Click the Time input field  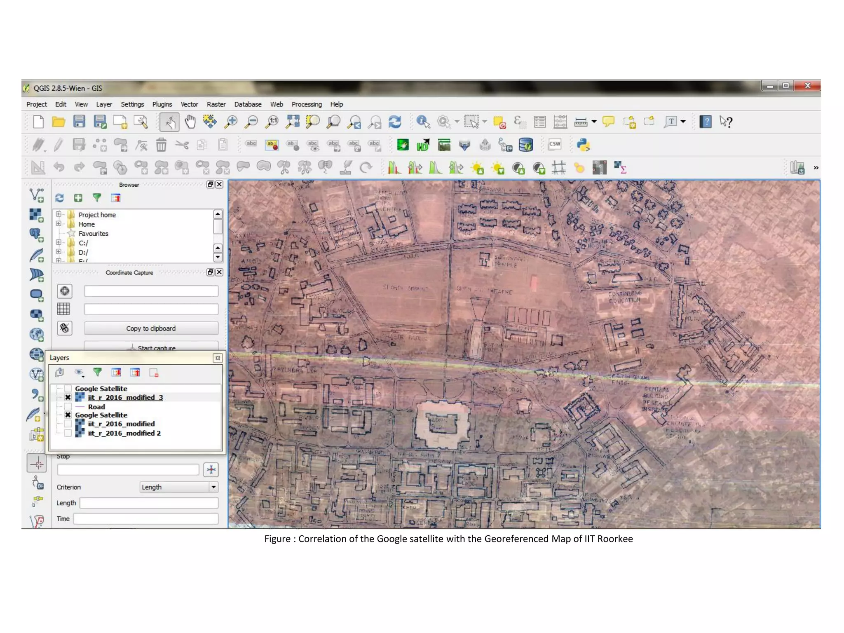coord(146,518)
